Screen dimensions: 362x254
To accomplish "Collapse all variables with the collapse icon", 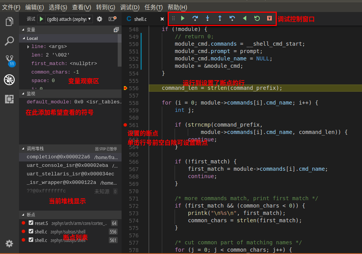I will click(x=116, y=29).
